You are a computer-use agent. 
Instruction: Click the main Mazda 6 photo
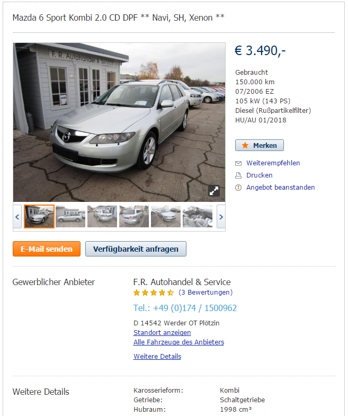pos(119,122)
